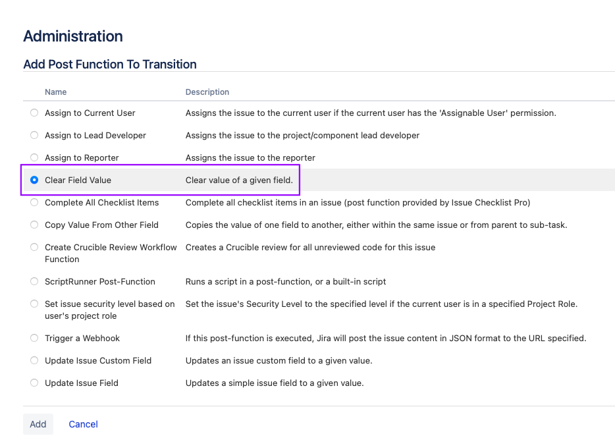Select the Assign to Current User radio button
Screen dimensions: 615x438
pyautogui.click(x=34, y=113)
